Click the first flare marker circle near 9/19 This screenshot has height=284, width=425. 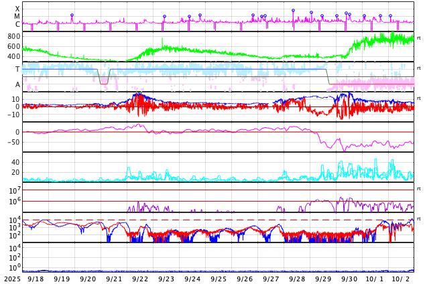(x=72, y=15)
